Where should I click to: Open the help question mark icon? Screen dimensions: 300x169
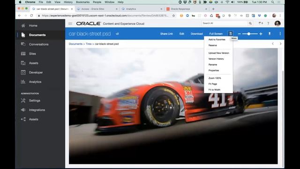(x=268, y=23)
